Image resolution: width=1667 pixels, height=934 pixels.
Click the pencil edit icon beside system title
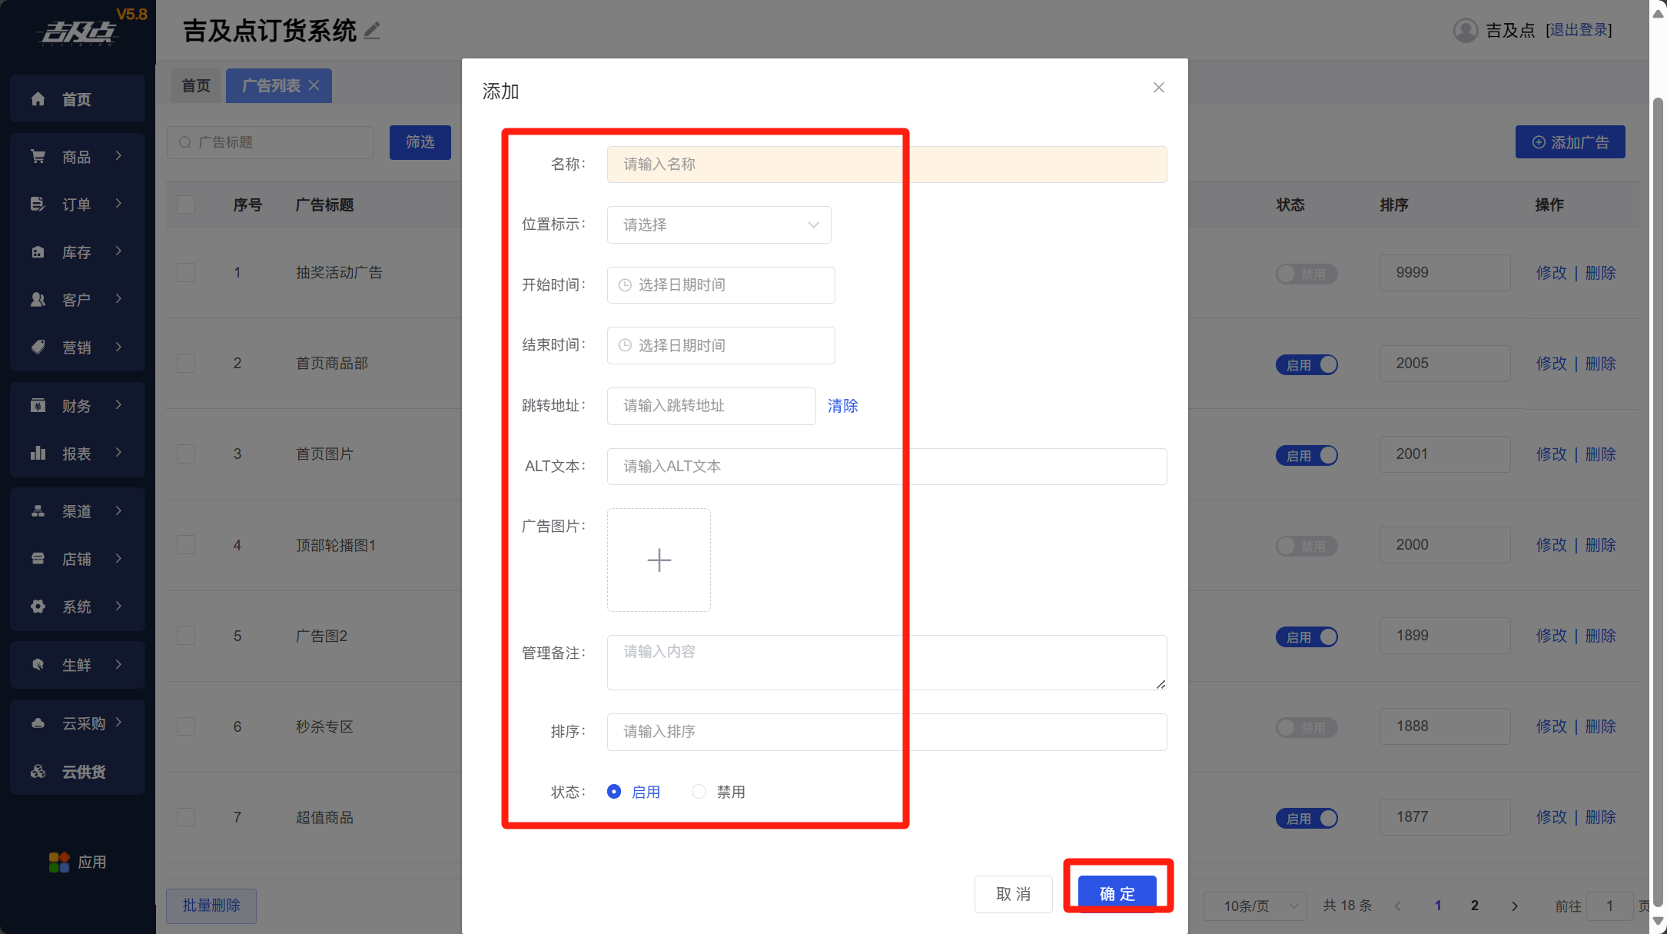(x=372, y=31)
